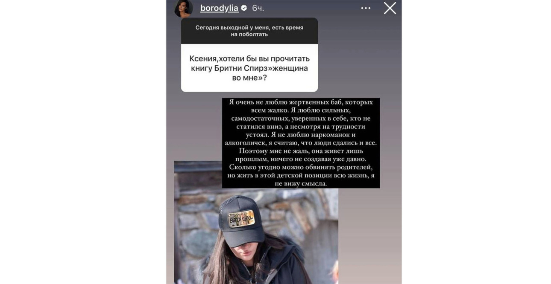Open the borodylia profile avatar
The image size is (551, 284).
click(x=183, y=8)
